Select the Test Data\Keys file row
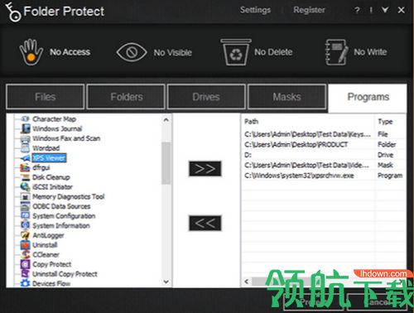 pyautogui.click(x=324, y=134)
